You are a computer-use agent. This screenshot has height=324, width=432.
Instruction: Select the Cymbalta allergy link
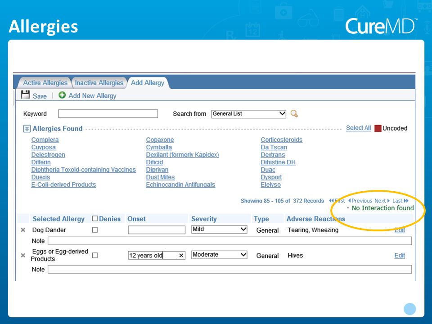tap(159, 147)
